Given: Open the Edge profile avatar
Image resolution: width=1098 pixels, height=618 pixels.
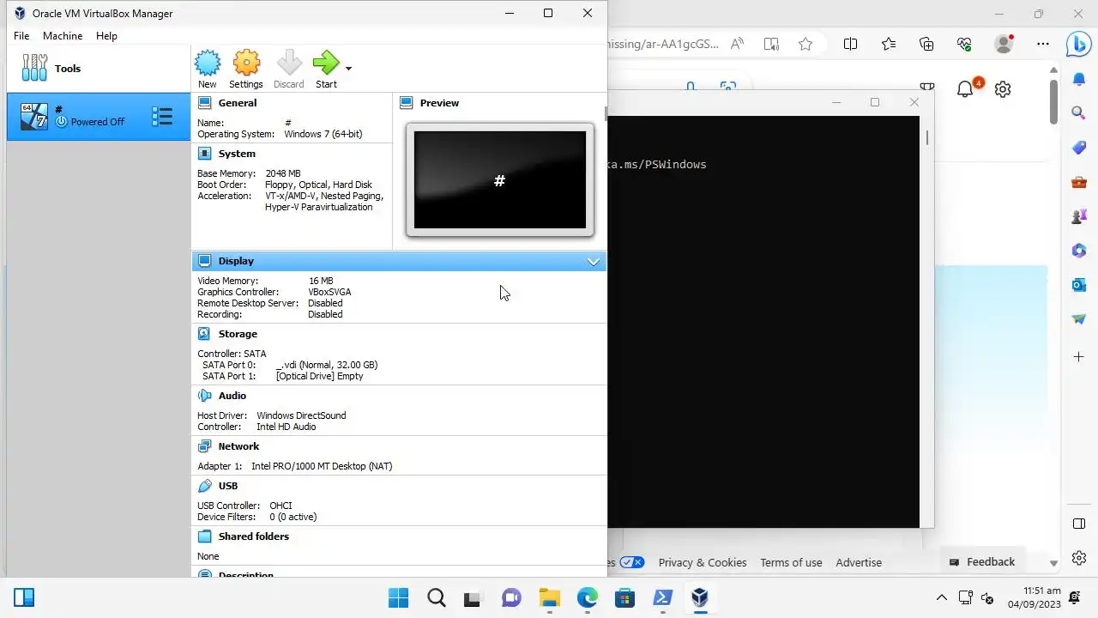Looking at the screenshot, I should [1004, 44].
